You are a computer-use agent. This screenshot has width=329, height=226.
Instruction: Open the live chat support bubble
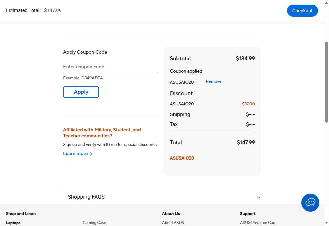(310, 203)
